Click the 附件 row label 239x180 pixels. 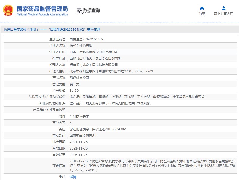coord(62,116)
